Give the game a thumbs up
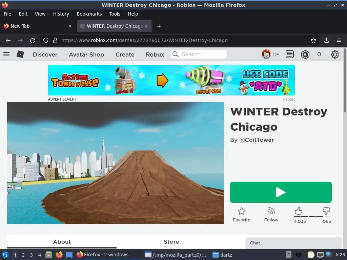 (x=298, y=211)
